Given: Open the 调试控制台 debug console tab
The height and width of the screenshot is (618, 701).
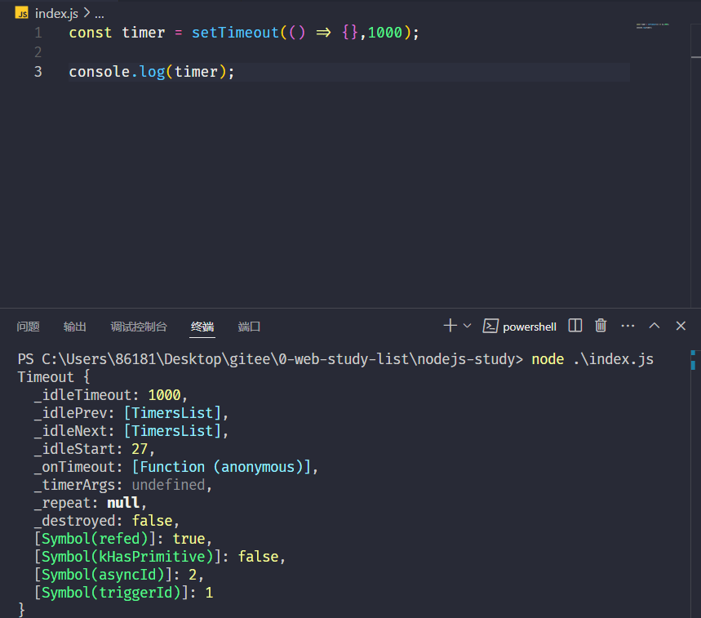Looking at the screenshot, I should pos(139,327).
